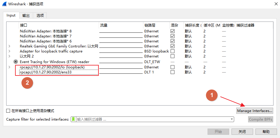280x138 pixels.
Task: Sort by the 捕获过滤器 column header
Action: (254, 25)
